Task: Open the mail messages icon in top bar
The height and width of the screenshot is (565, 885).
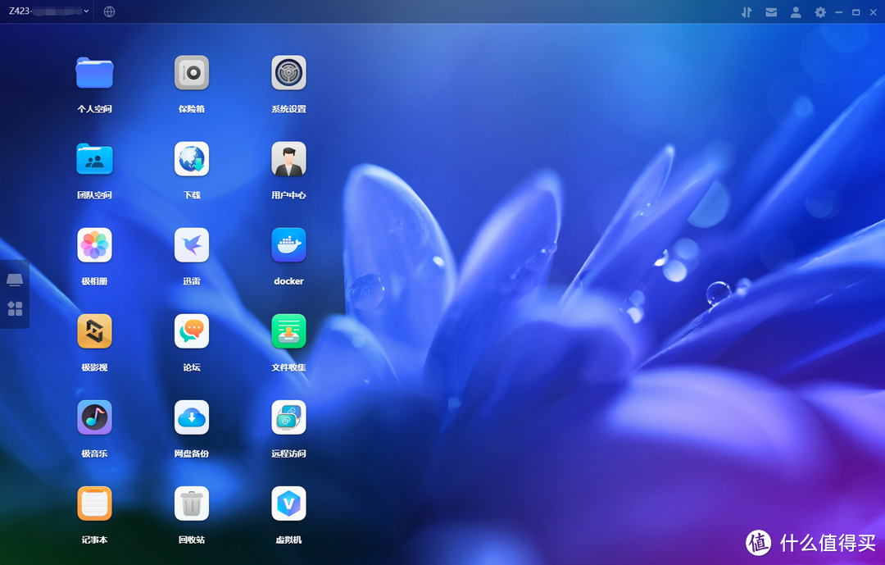Action: [771, 12]
